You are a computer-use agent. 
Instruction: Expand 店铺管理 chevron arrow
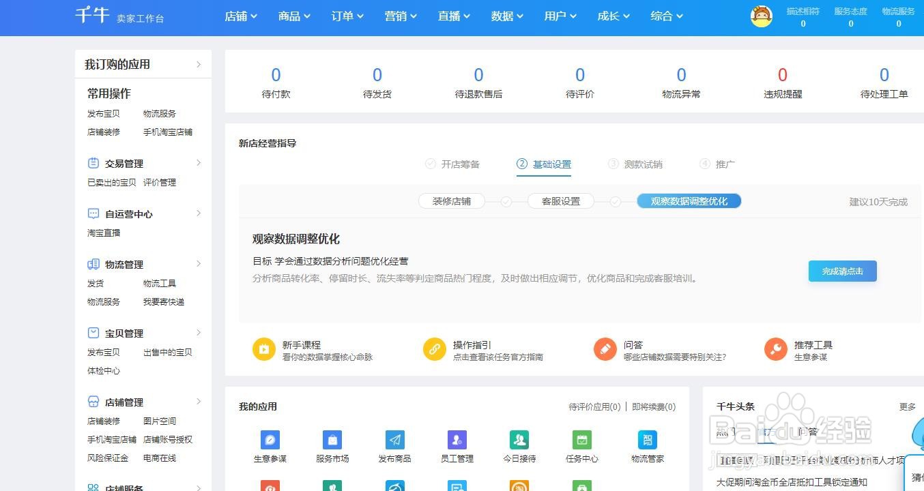point(199,402)
